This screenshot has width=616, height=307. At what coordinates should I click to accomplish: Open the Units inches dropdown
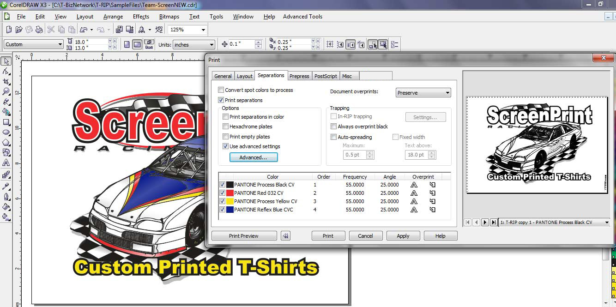pyautogui.click(x=211, y=45)
